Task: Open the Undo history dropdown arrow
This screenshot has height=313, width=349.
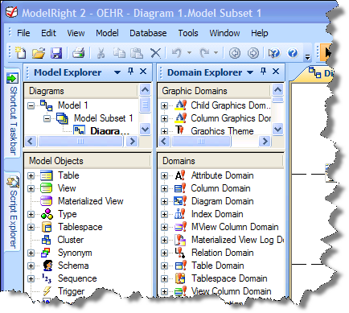Action: pyautogui.click(x=189, y=52)
